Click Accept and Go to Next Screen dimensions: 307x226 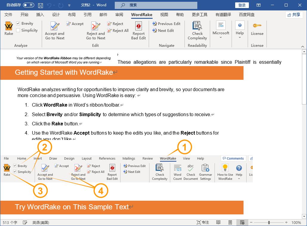tap(55, 31)
